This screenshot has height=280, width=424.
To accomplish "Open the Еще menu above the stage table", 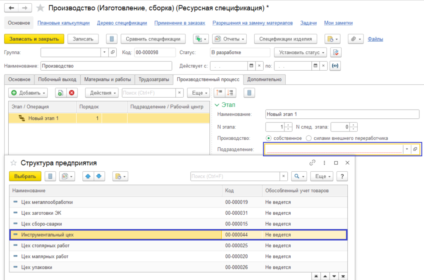I will coord(199,93).
